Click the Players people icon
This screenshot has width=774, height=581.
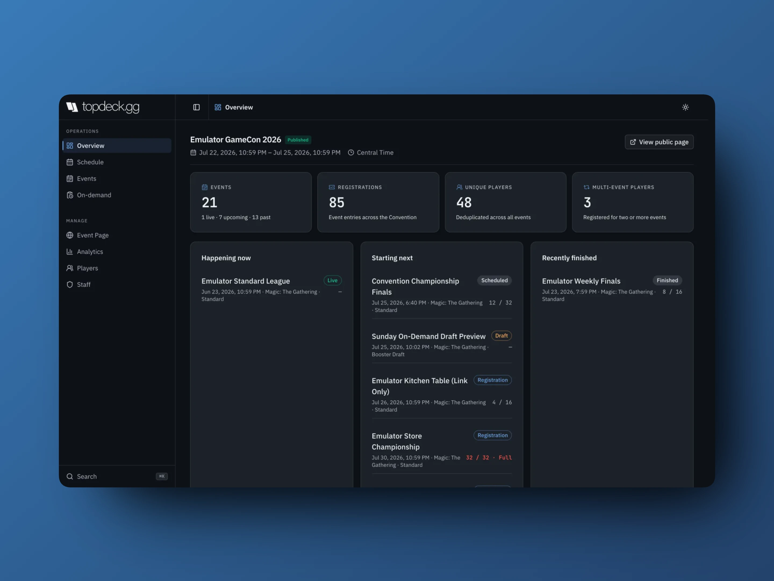tap(70, 268)
